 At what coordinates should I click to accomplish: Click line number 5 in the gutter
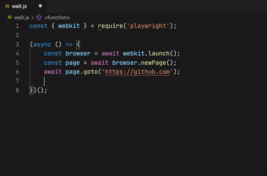point(18,63)
